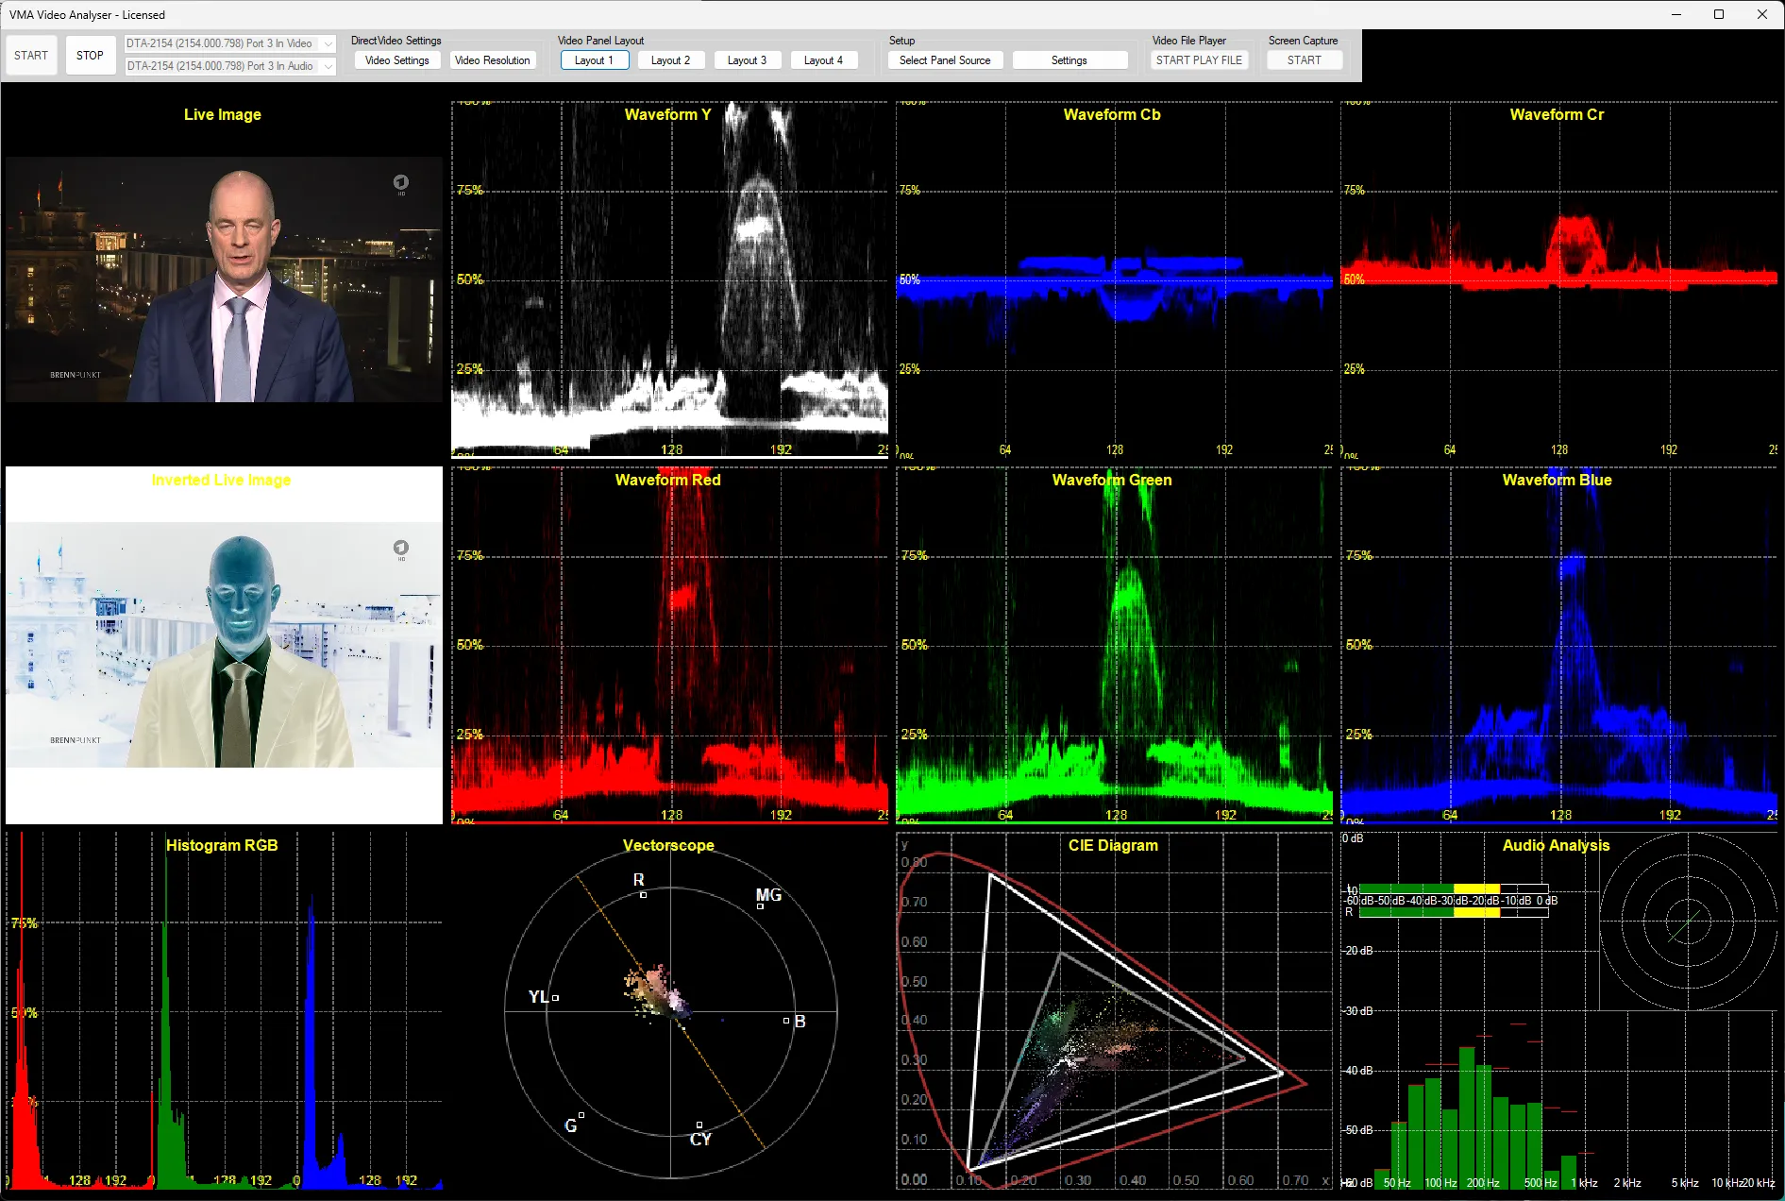Choose Layout 4

point(823,60)
